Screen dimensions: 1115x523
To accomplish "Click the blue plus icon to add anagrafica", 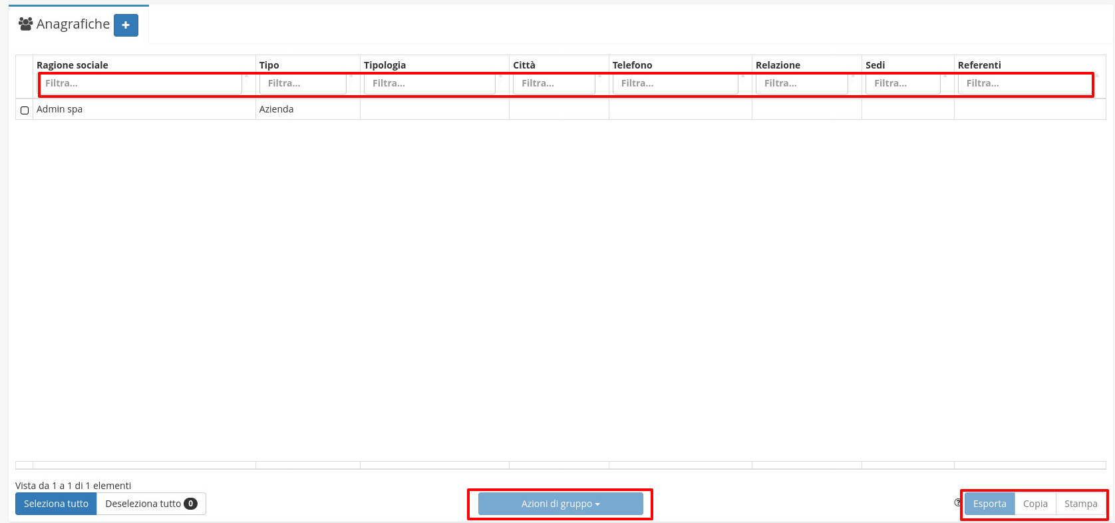I will pyautogui.click(x=126, y=25).
